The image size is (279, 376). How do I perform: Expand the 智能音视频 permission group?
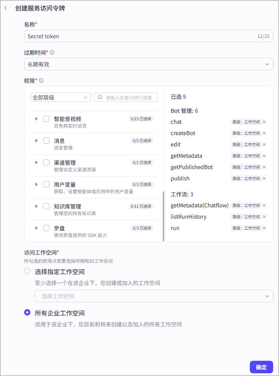point(36,119)
